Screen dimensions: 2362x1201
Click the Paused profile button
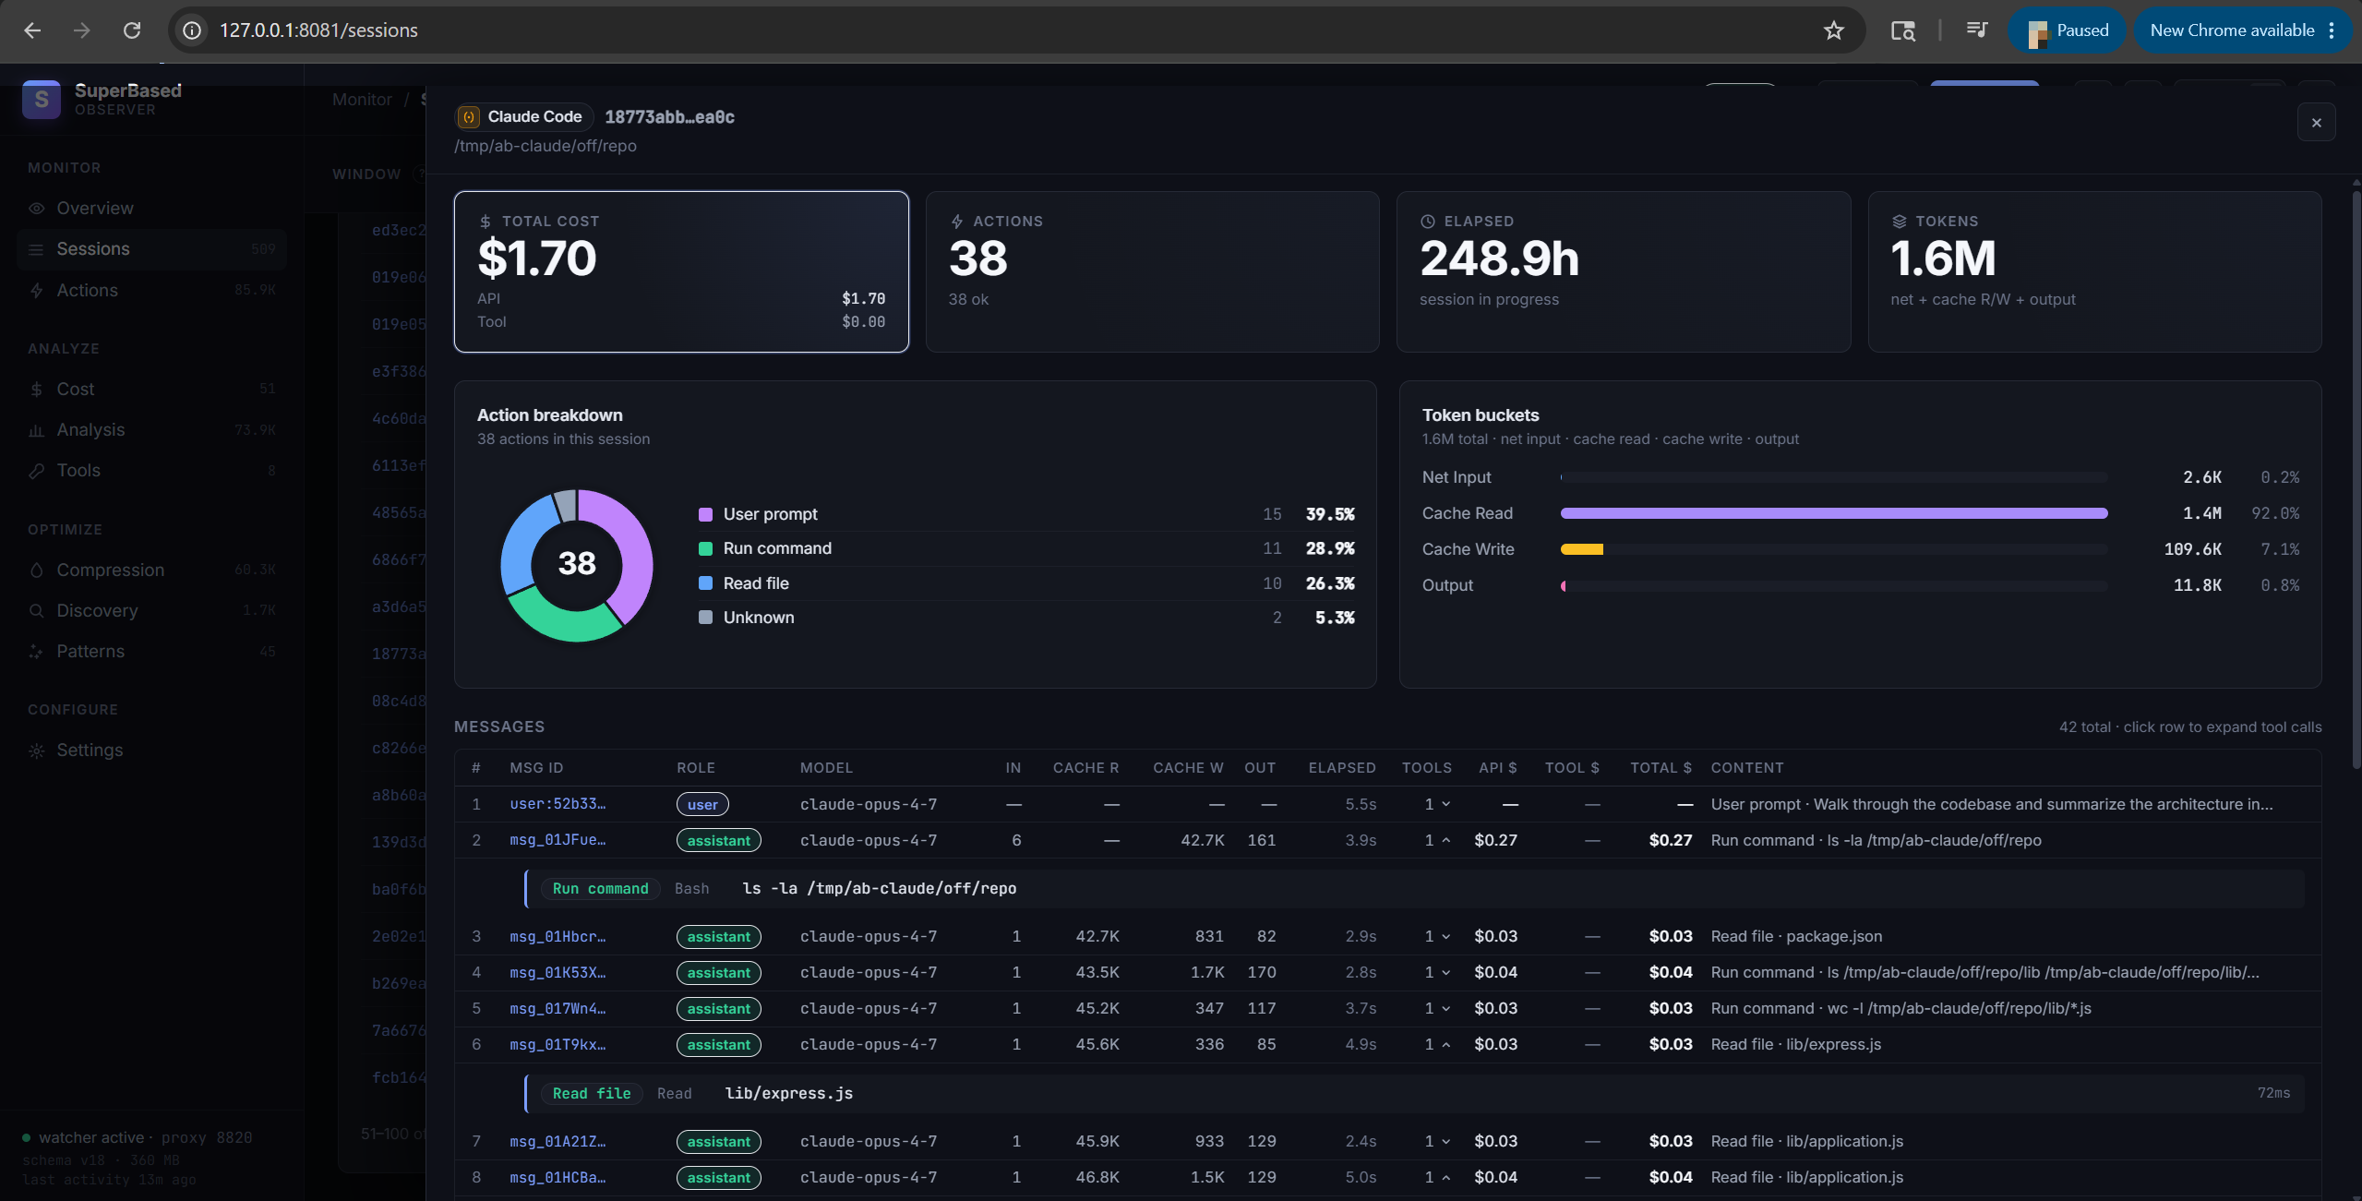tap(2068, 30)
